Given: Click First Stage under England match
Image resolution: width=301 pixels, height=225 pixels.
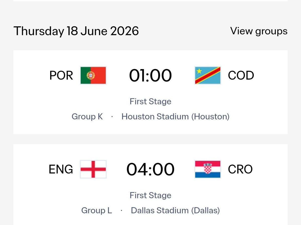Looking at the screenshot, I should (x=150, y=195).
